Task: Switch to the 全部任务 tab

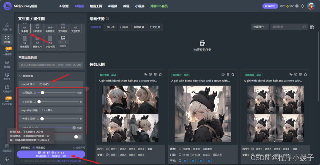Action: (96, 27)
